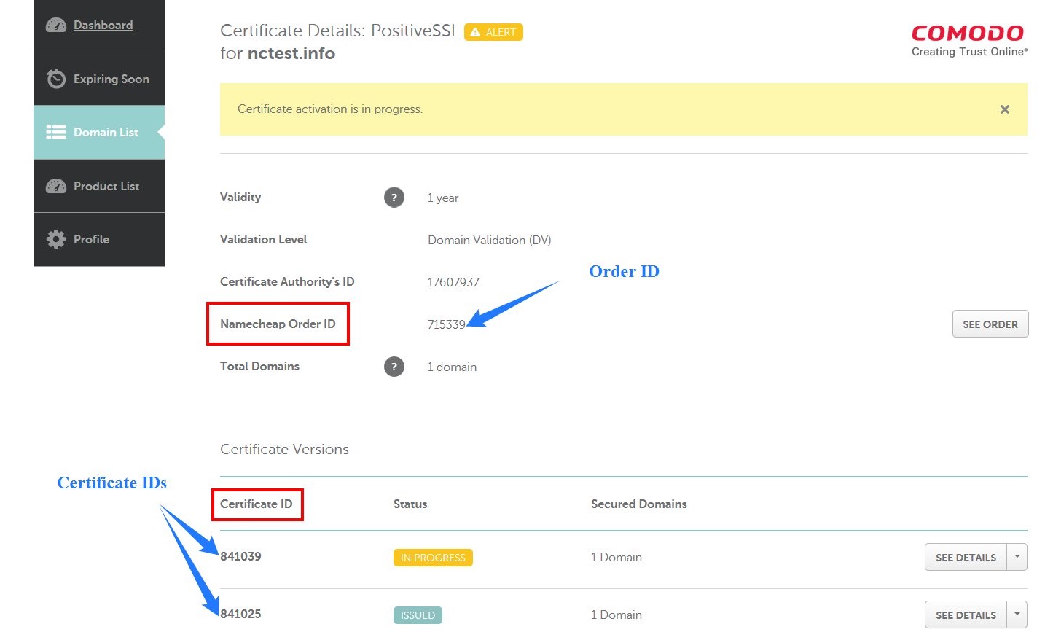This screenshot has width=1045, height=632.
Task: Click the 1 domain total value
Action: click(x=452, y=367)
